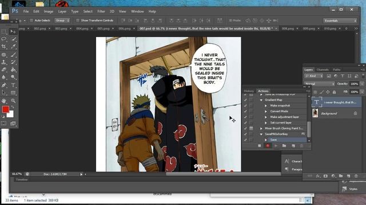Image resolution: width=366 pixels, height=205 pixels.
Task: Expand Mixer Brush Cloning Paint action
Action: coord(261,128)
